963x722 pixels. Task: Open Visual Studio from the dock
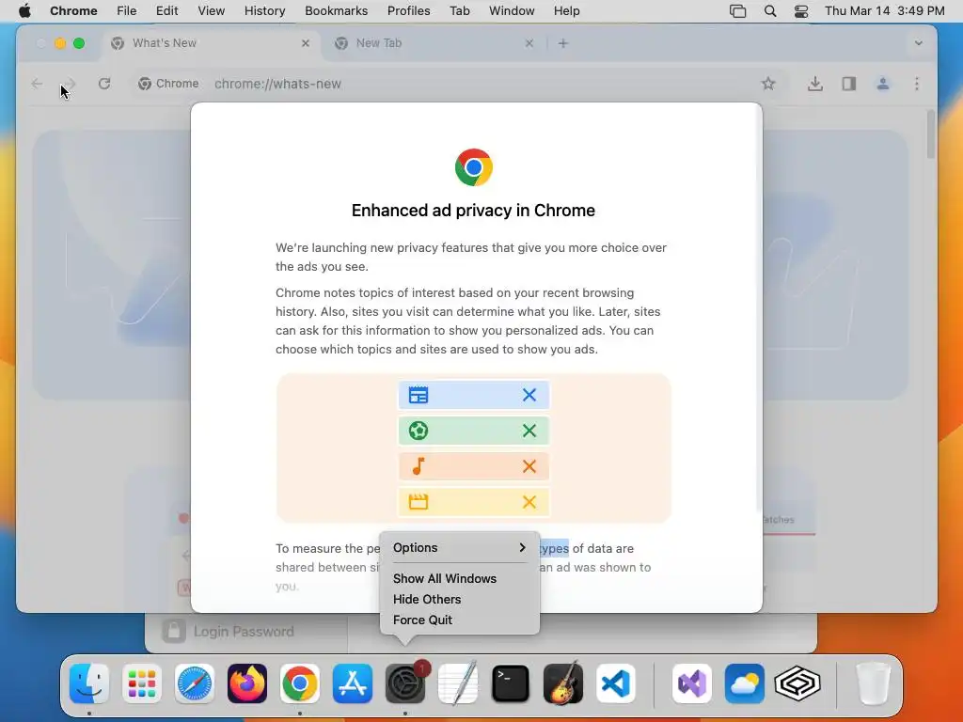[x=691, y=683]
